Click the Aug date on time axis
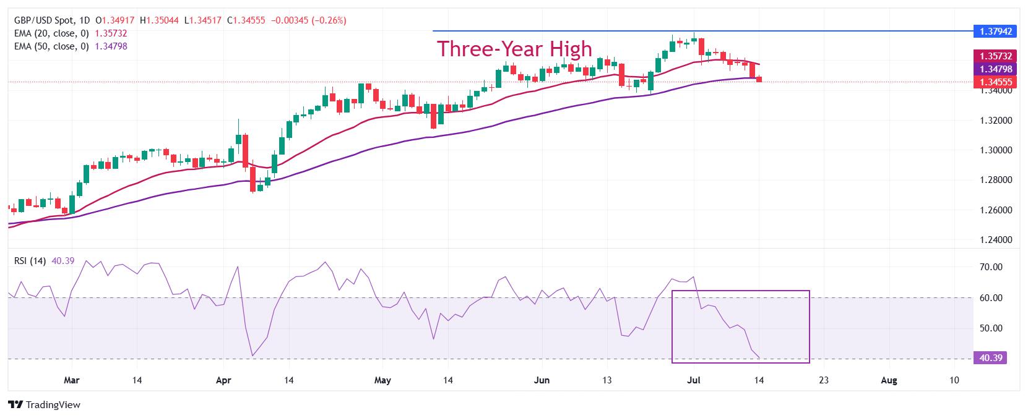1028x418 pixels. tap(889, 381)
